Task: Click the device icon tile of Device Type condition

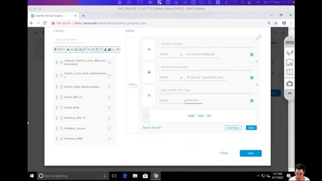Action: (149, 72)
